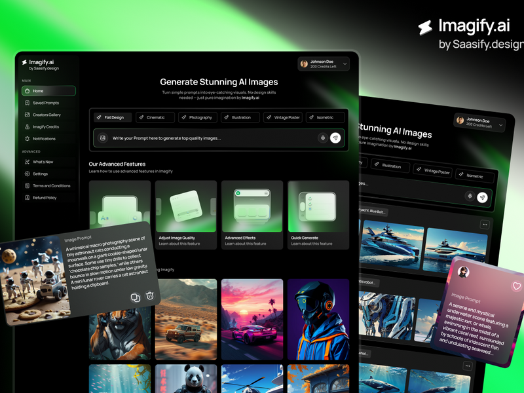Open the panda gallery image
The height and width of the screenshot is (393, 524).
tap(186, 379)
